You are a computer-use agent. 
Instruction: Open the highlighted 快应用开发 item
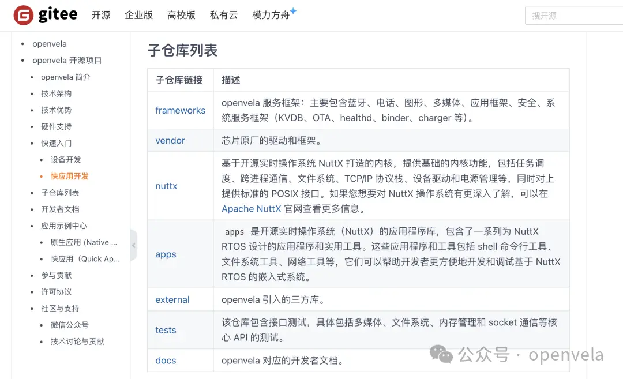(x=70, y=177)
